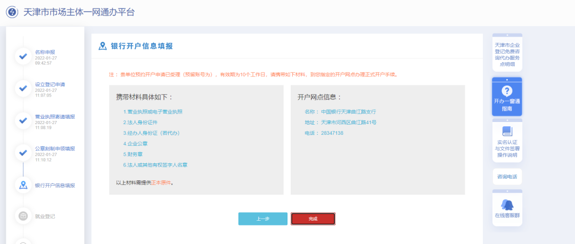575x244 pixels.
Task: Click the timestamp 11:07:05 under 设立登记申请
Action: point(43,95)
